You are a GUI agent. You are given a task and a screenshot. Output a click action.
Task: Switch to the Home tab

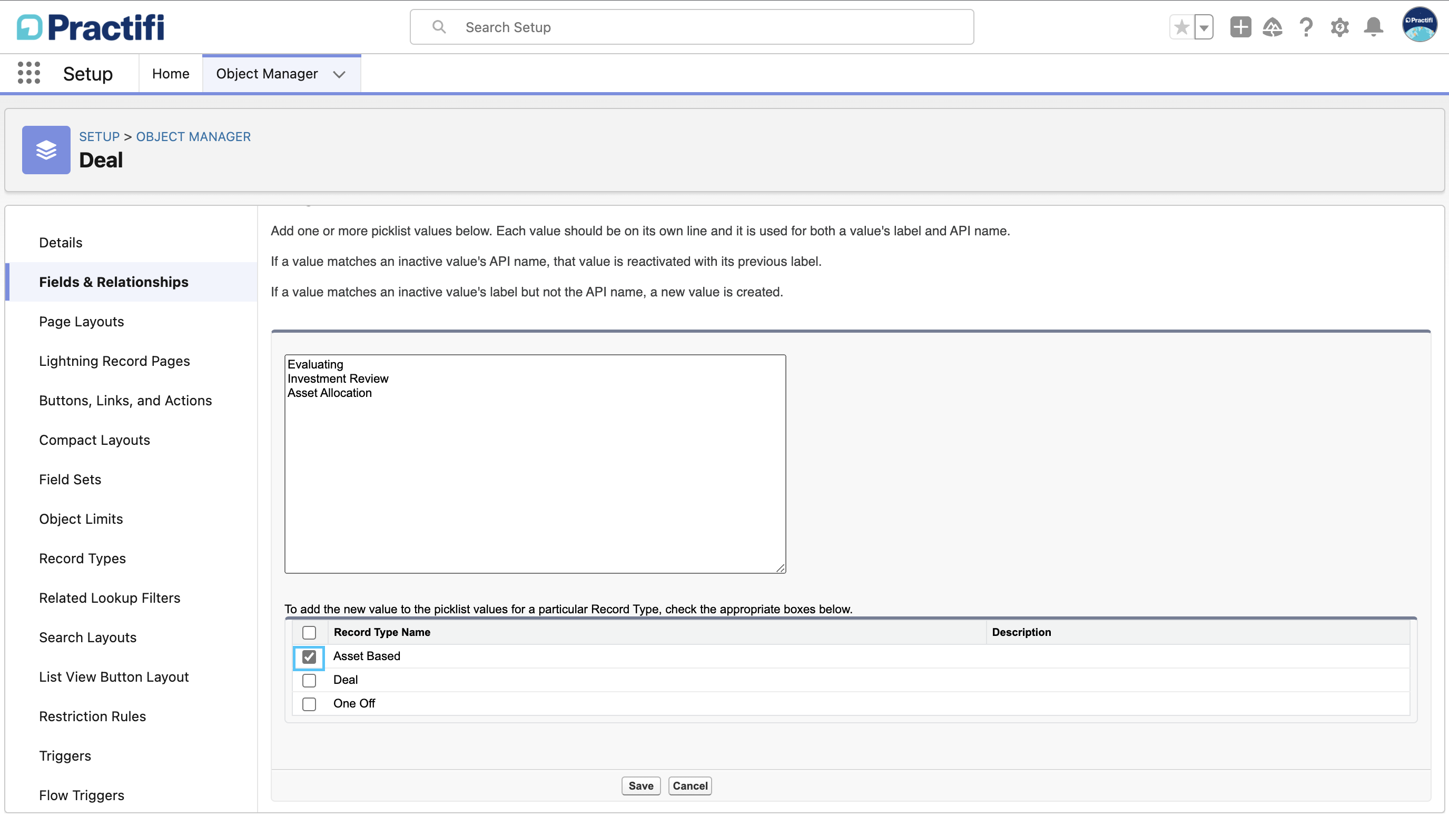point(171,74)
